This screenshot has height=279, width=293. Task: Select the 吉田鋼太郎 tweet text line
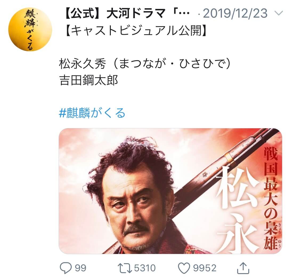[88, 80]
